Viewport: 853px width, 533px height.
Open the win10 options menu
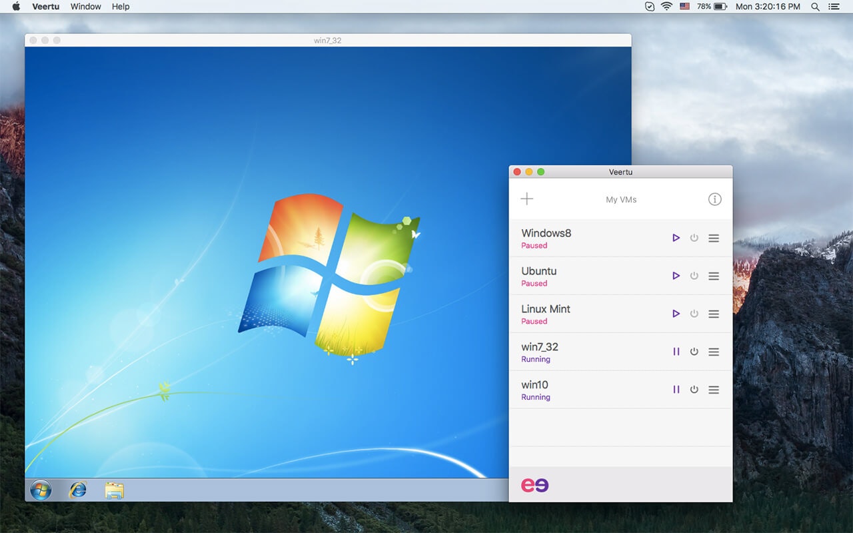tap(714, 390)
